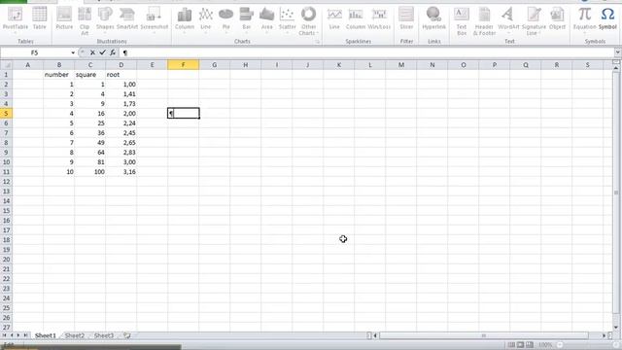Select column F header

184,65
